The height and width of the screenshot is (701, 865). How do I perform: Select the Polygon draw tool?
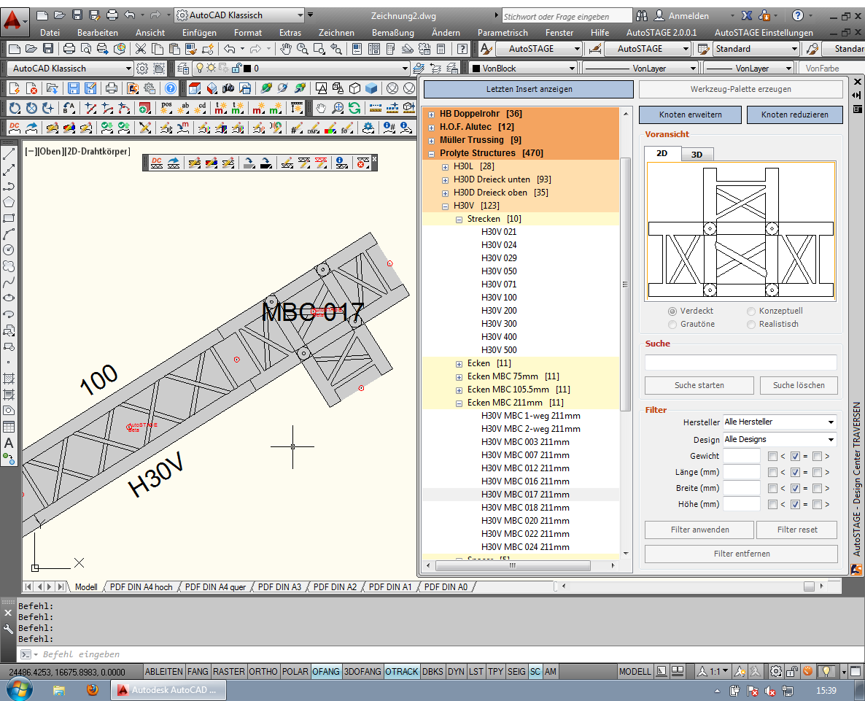coord(9,202)
